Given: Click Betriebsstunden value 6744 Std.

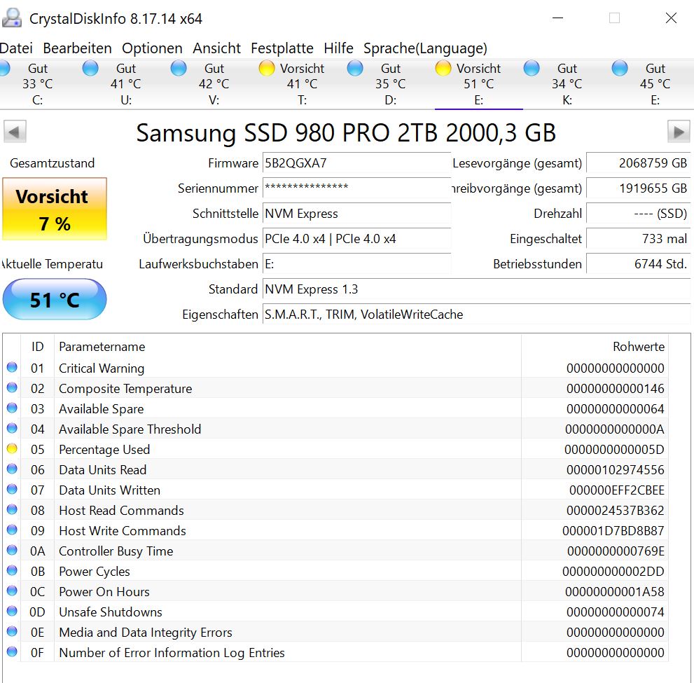Looking at the screenshot, I should [x=638, y=264].
